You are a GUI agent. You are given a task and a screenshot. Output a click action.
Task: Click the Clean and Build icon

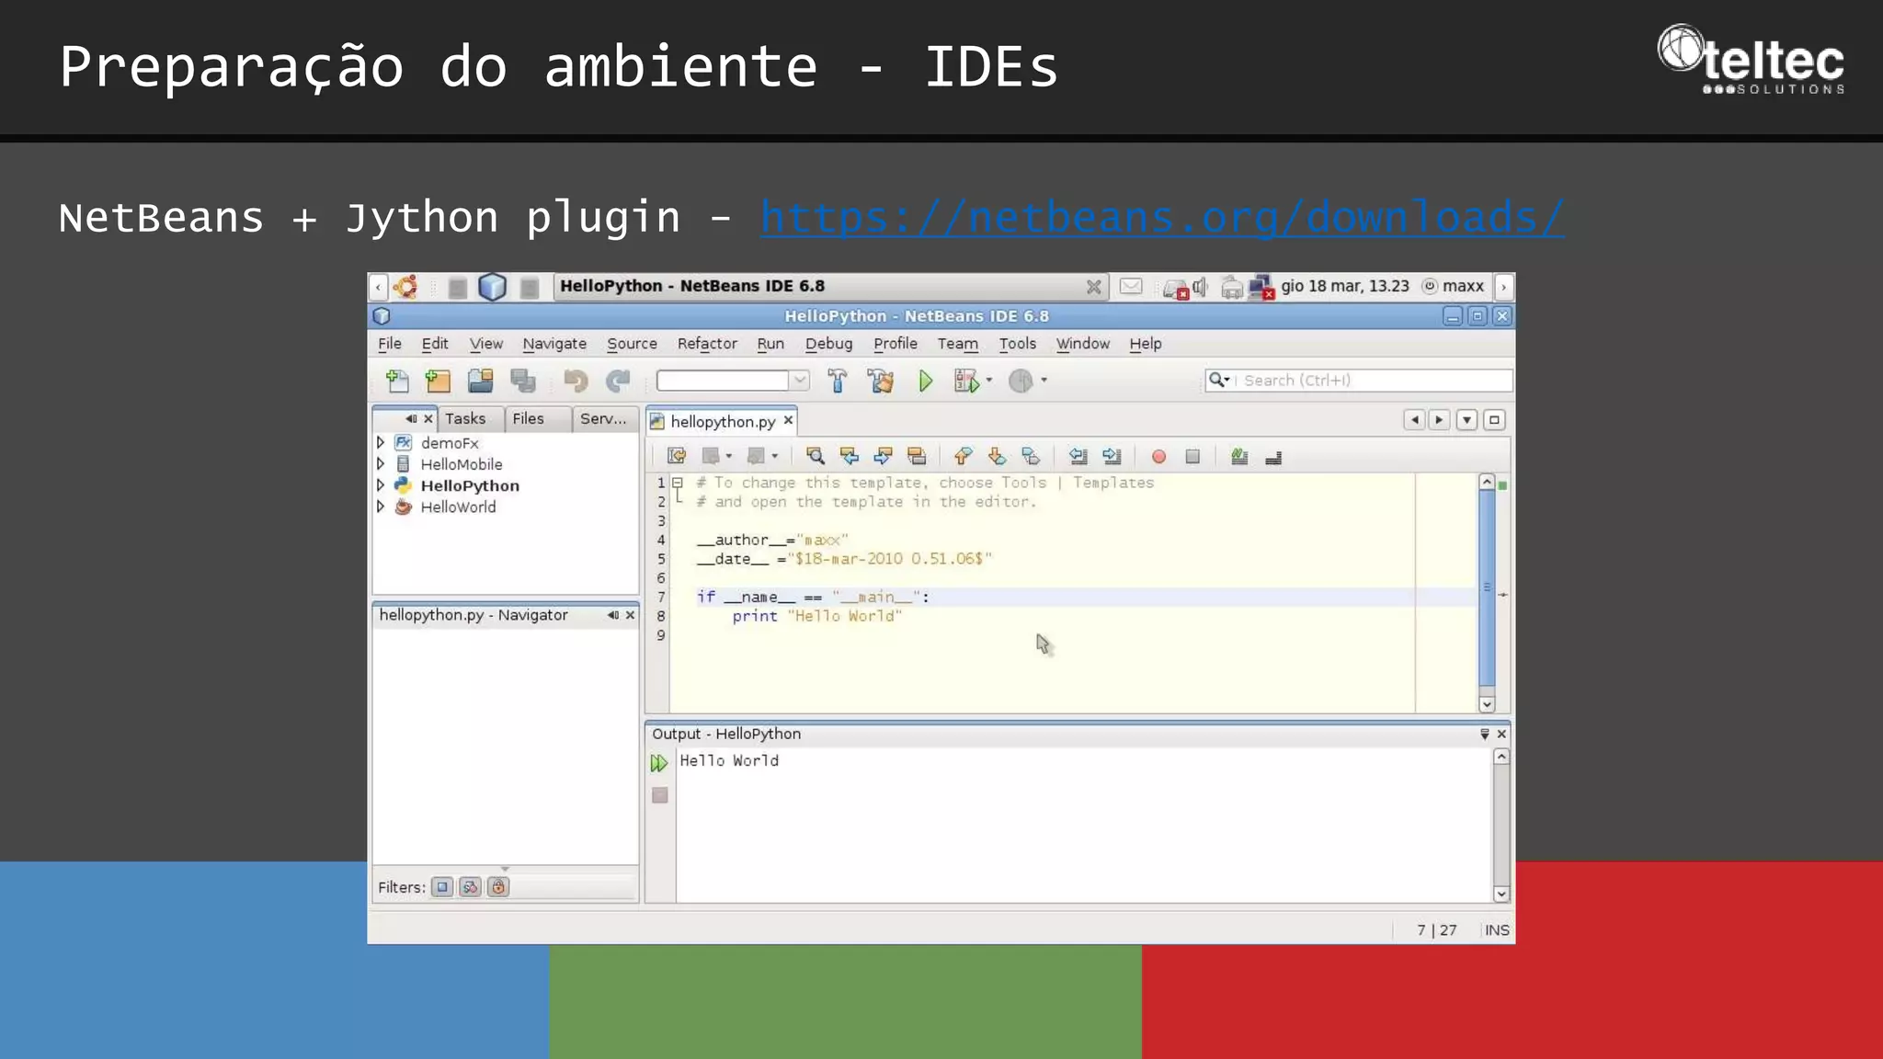tap(880, 381)
